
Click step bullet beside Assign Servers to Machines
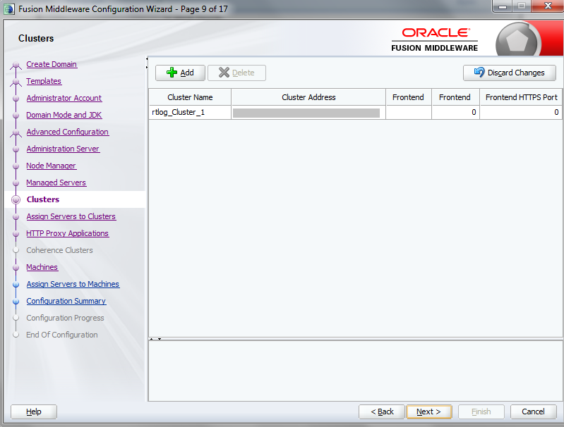pyautogui.click(x=16, y=285)
